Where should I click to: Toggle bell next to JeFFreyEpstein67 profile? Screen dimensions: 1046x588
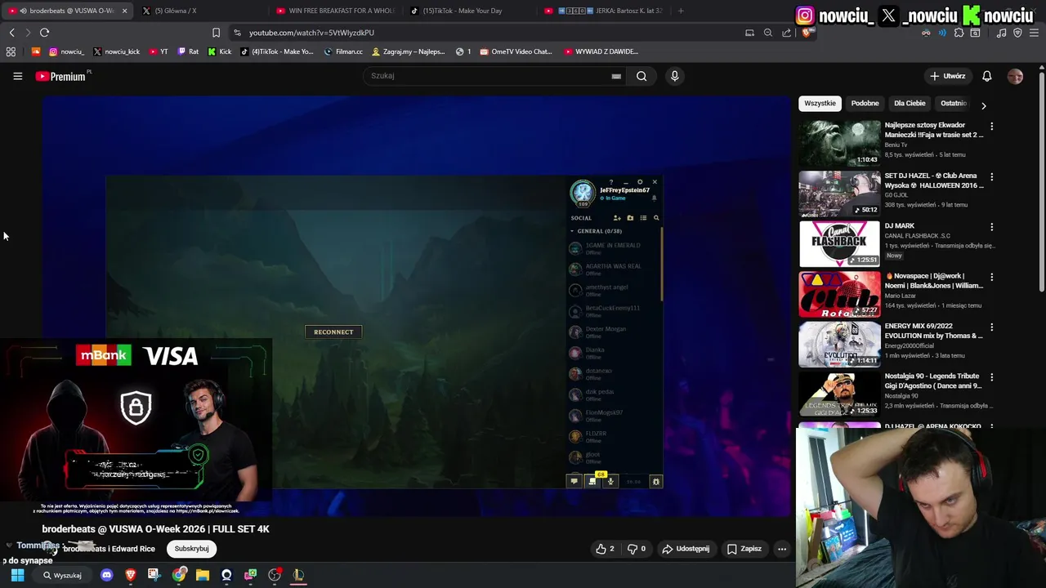[x=654, y=198]
